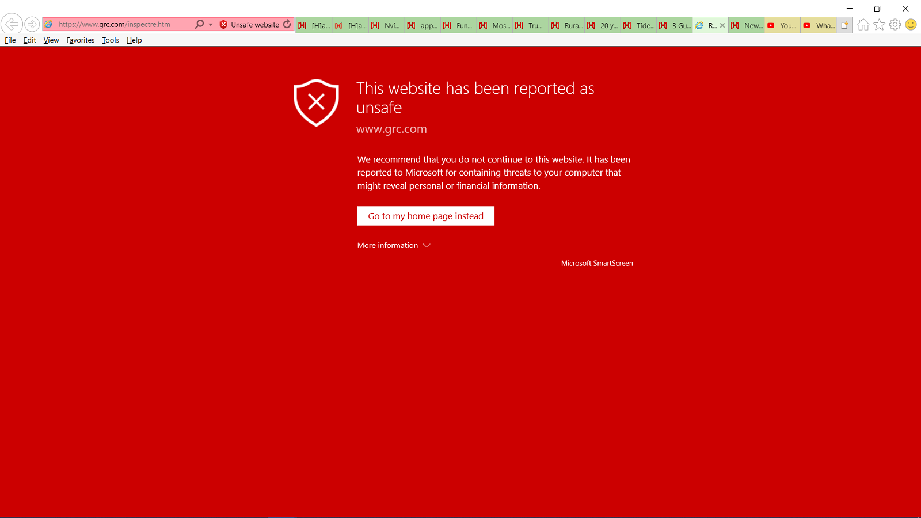This screenshot has height=518, width=921.
Task: Click the smiley feedback icon
Action: tap(911, 24)
